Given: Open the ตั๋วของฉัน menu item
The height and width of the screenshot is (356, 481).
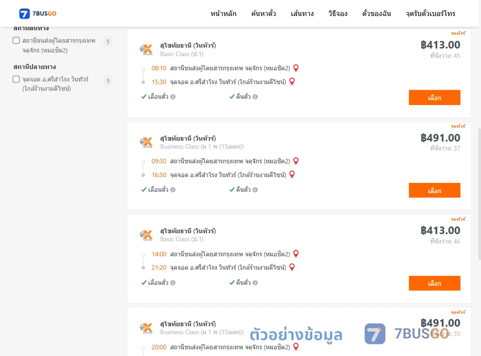Looking at the screenshot, I should tap(376, 13).
